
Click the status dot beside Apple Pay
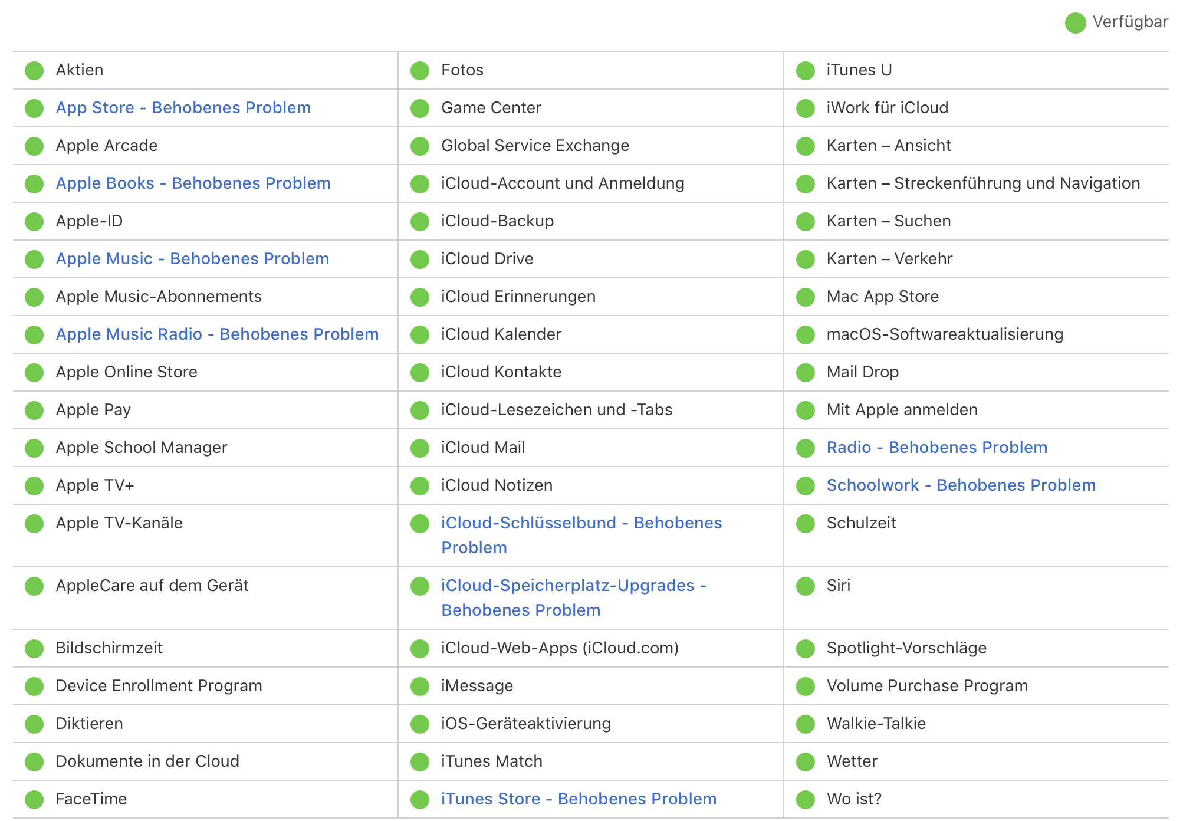(34, 410)
